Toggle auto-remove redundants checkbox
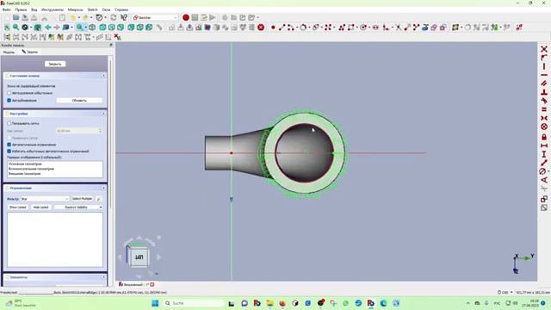This screenshot has width=551, height=310. coord(9,93)
